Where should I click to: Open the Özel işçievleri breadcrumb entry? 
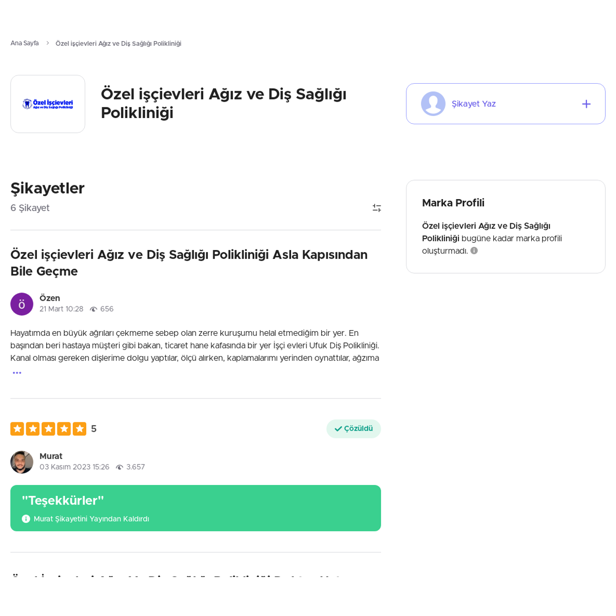118,44
